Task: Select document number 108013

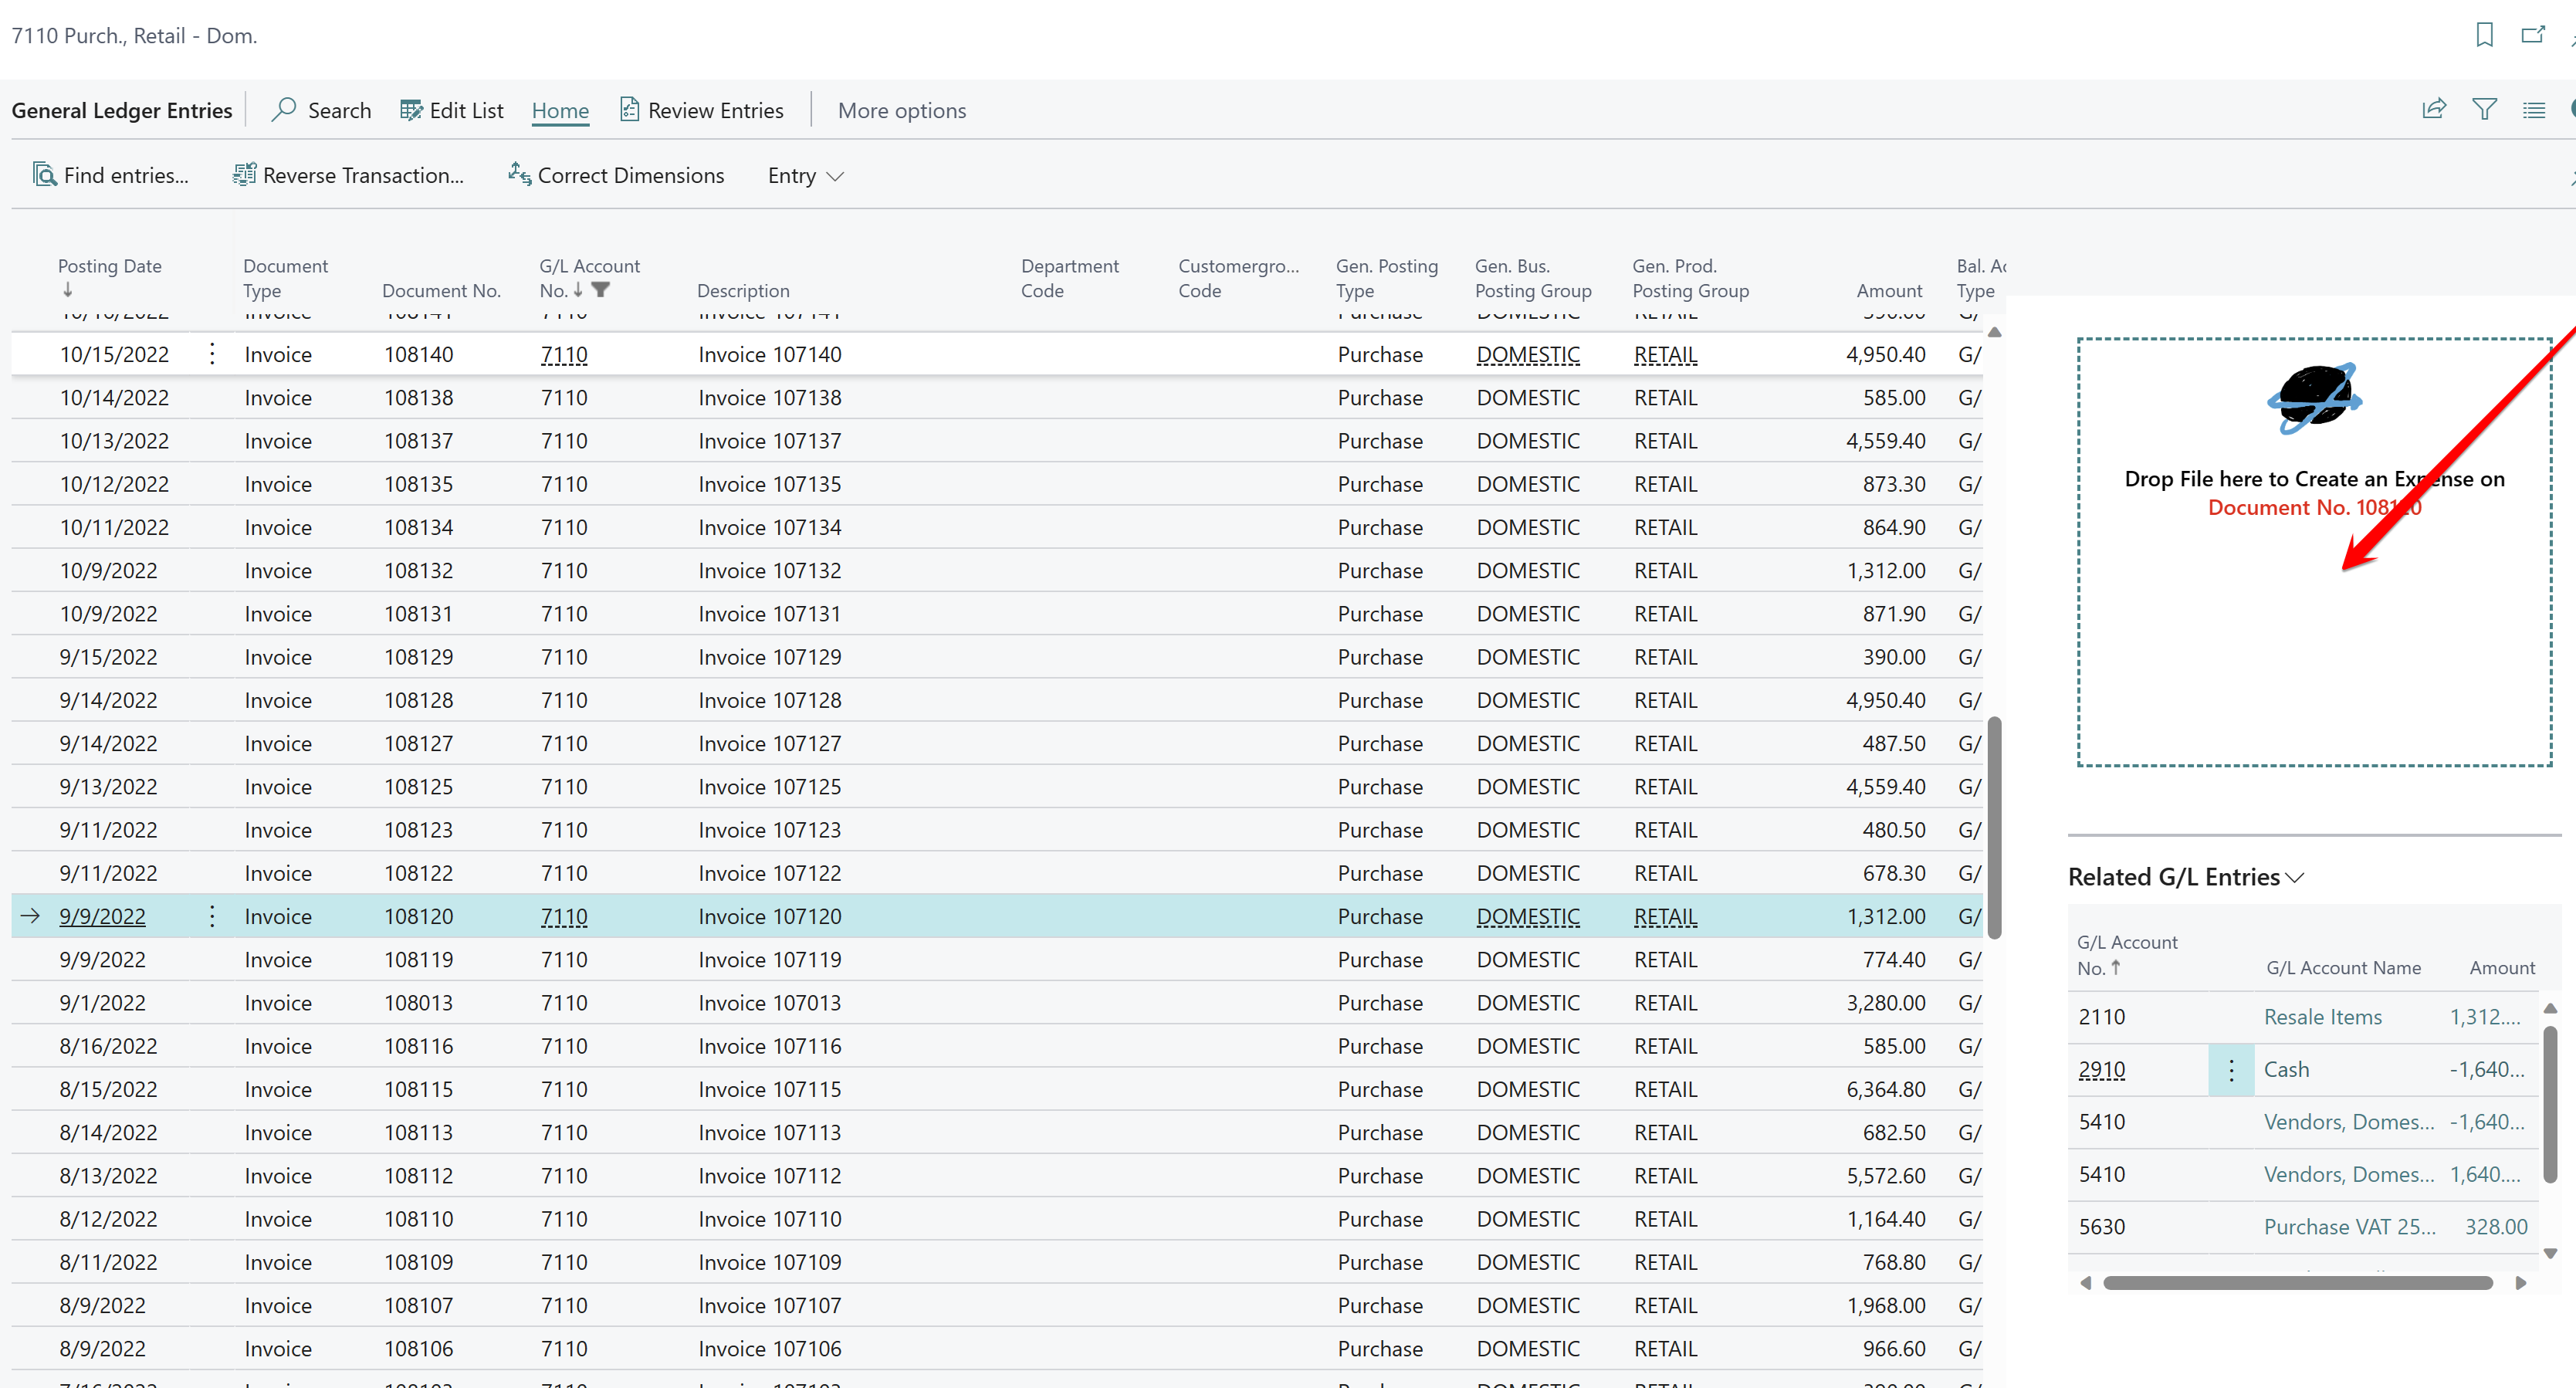Action: (x=418, y=1003)
